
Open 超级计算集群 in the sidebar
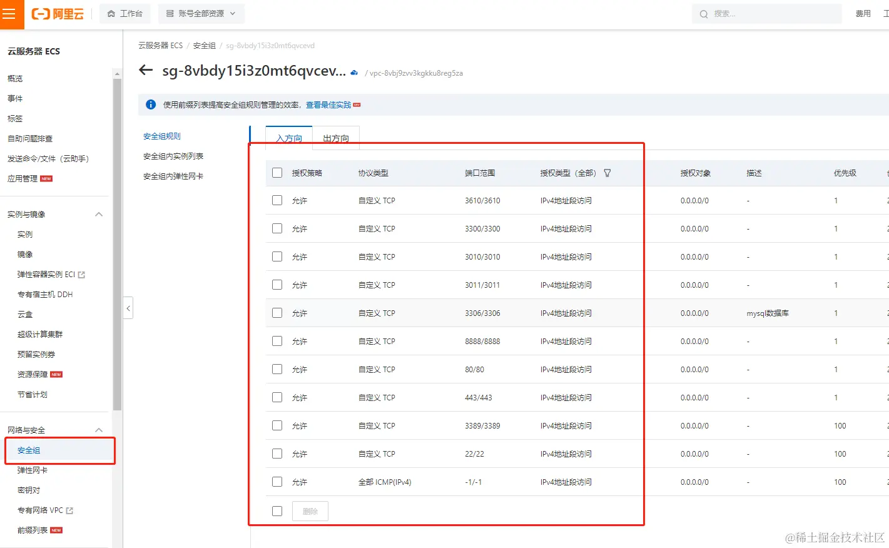point(40,335)
